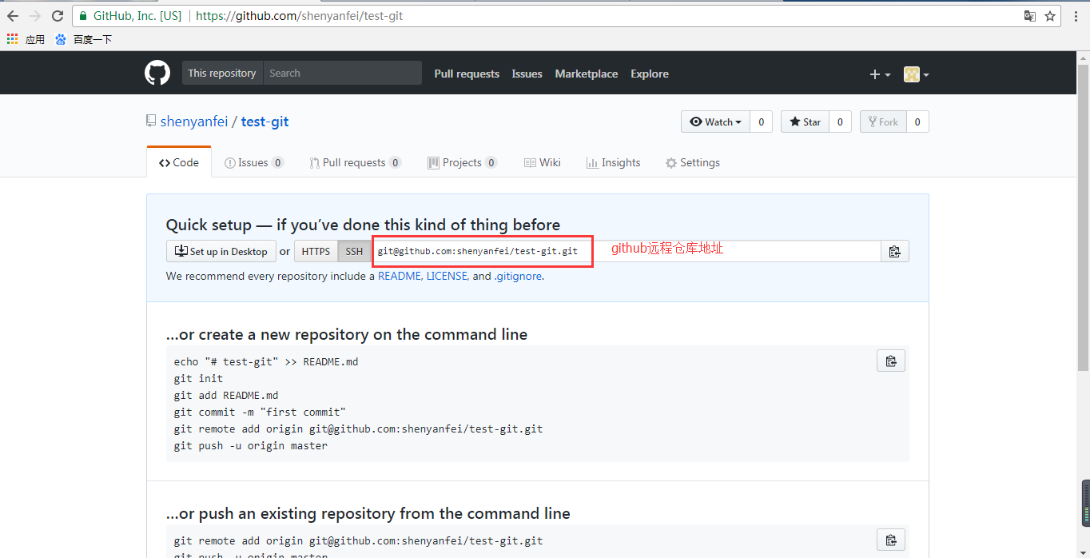Image resolution: width=1090 pixels, height=558 pixels.
Task: Open the .gitignore recommendation link
Action: tap(518, 276)
